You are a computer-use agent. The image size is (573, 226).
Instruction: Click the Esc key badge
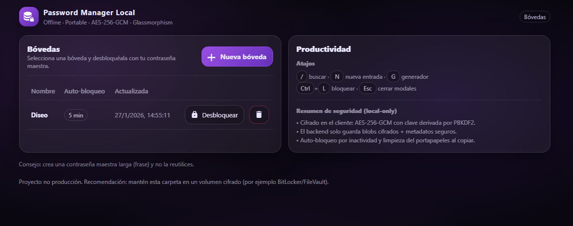click(367, 89)
